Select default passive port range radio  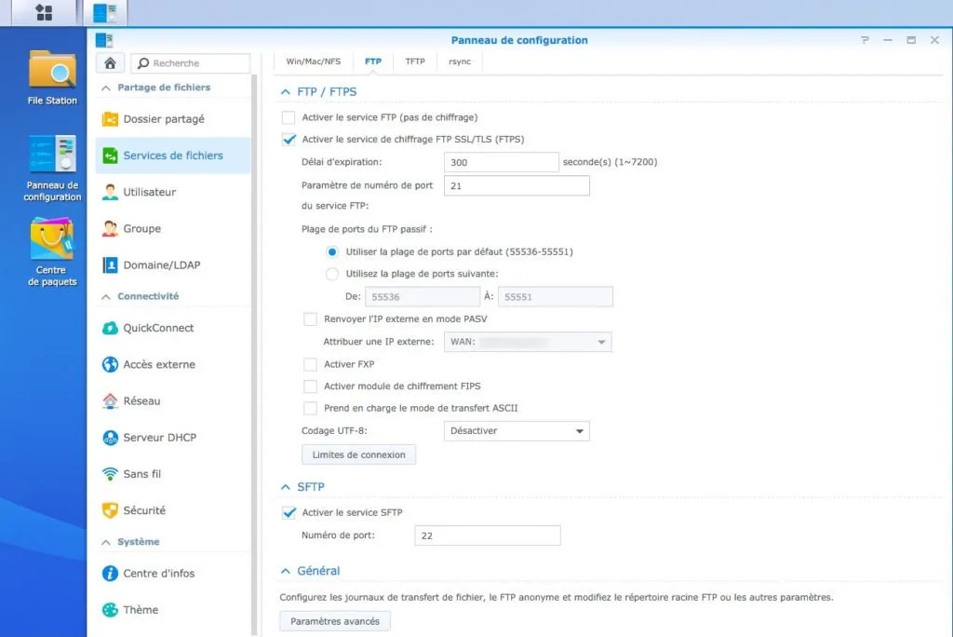(x=332, y=251)
